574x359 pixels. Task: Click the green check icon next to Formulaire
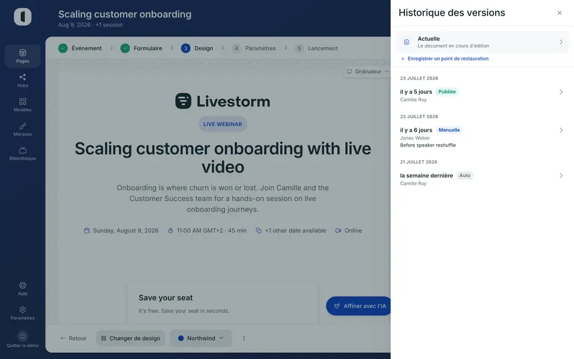tap(125, 48)
